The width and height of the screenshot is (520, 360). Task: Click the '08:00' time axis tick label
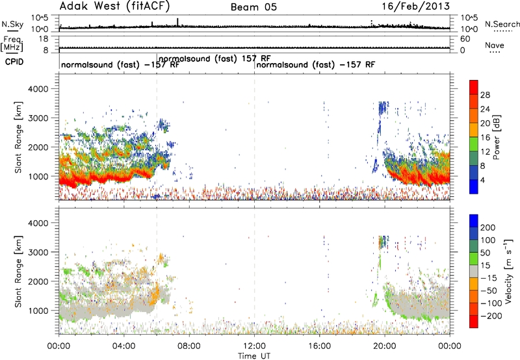point(189,346)
